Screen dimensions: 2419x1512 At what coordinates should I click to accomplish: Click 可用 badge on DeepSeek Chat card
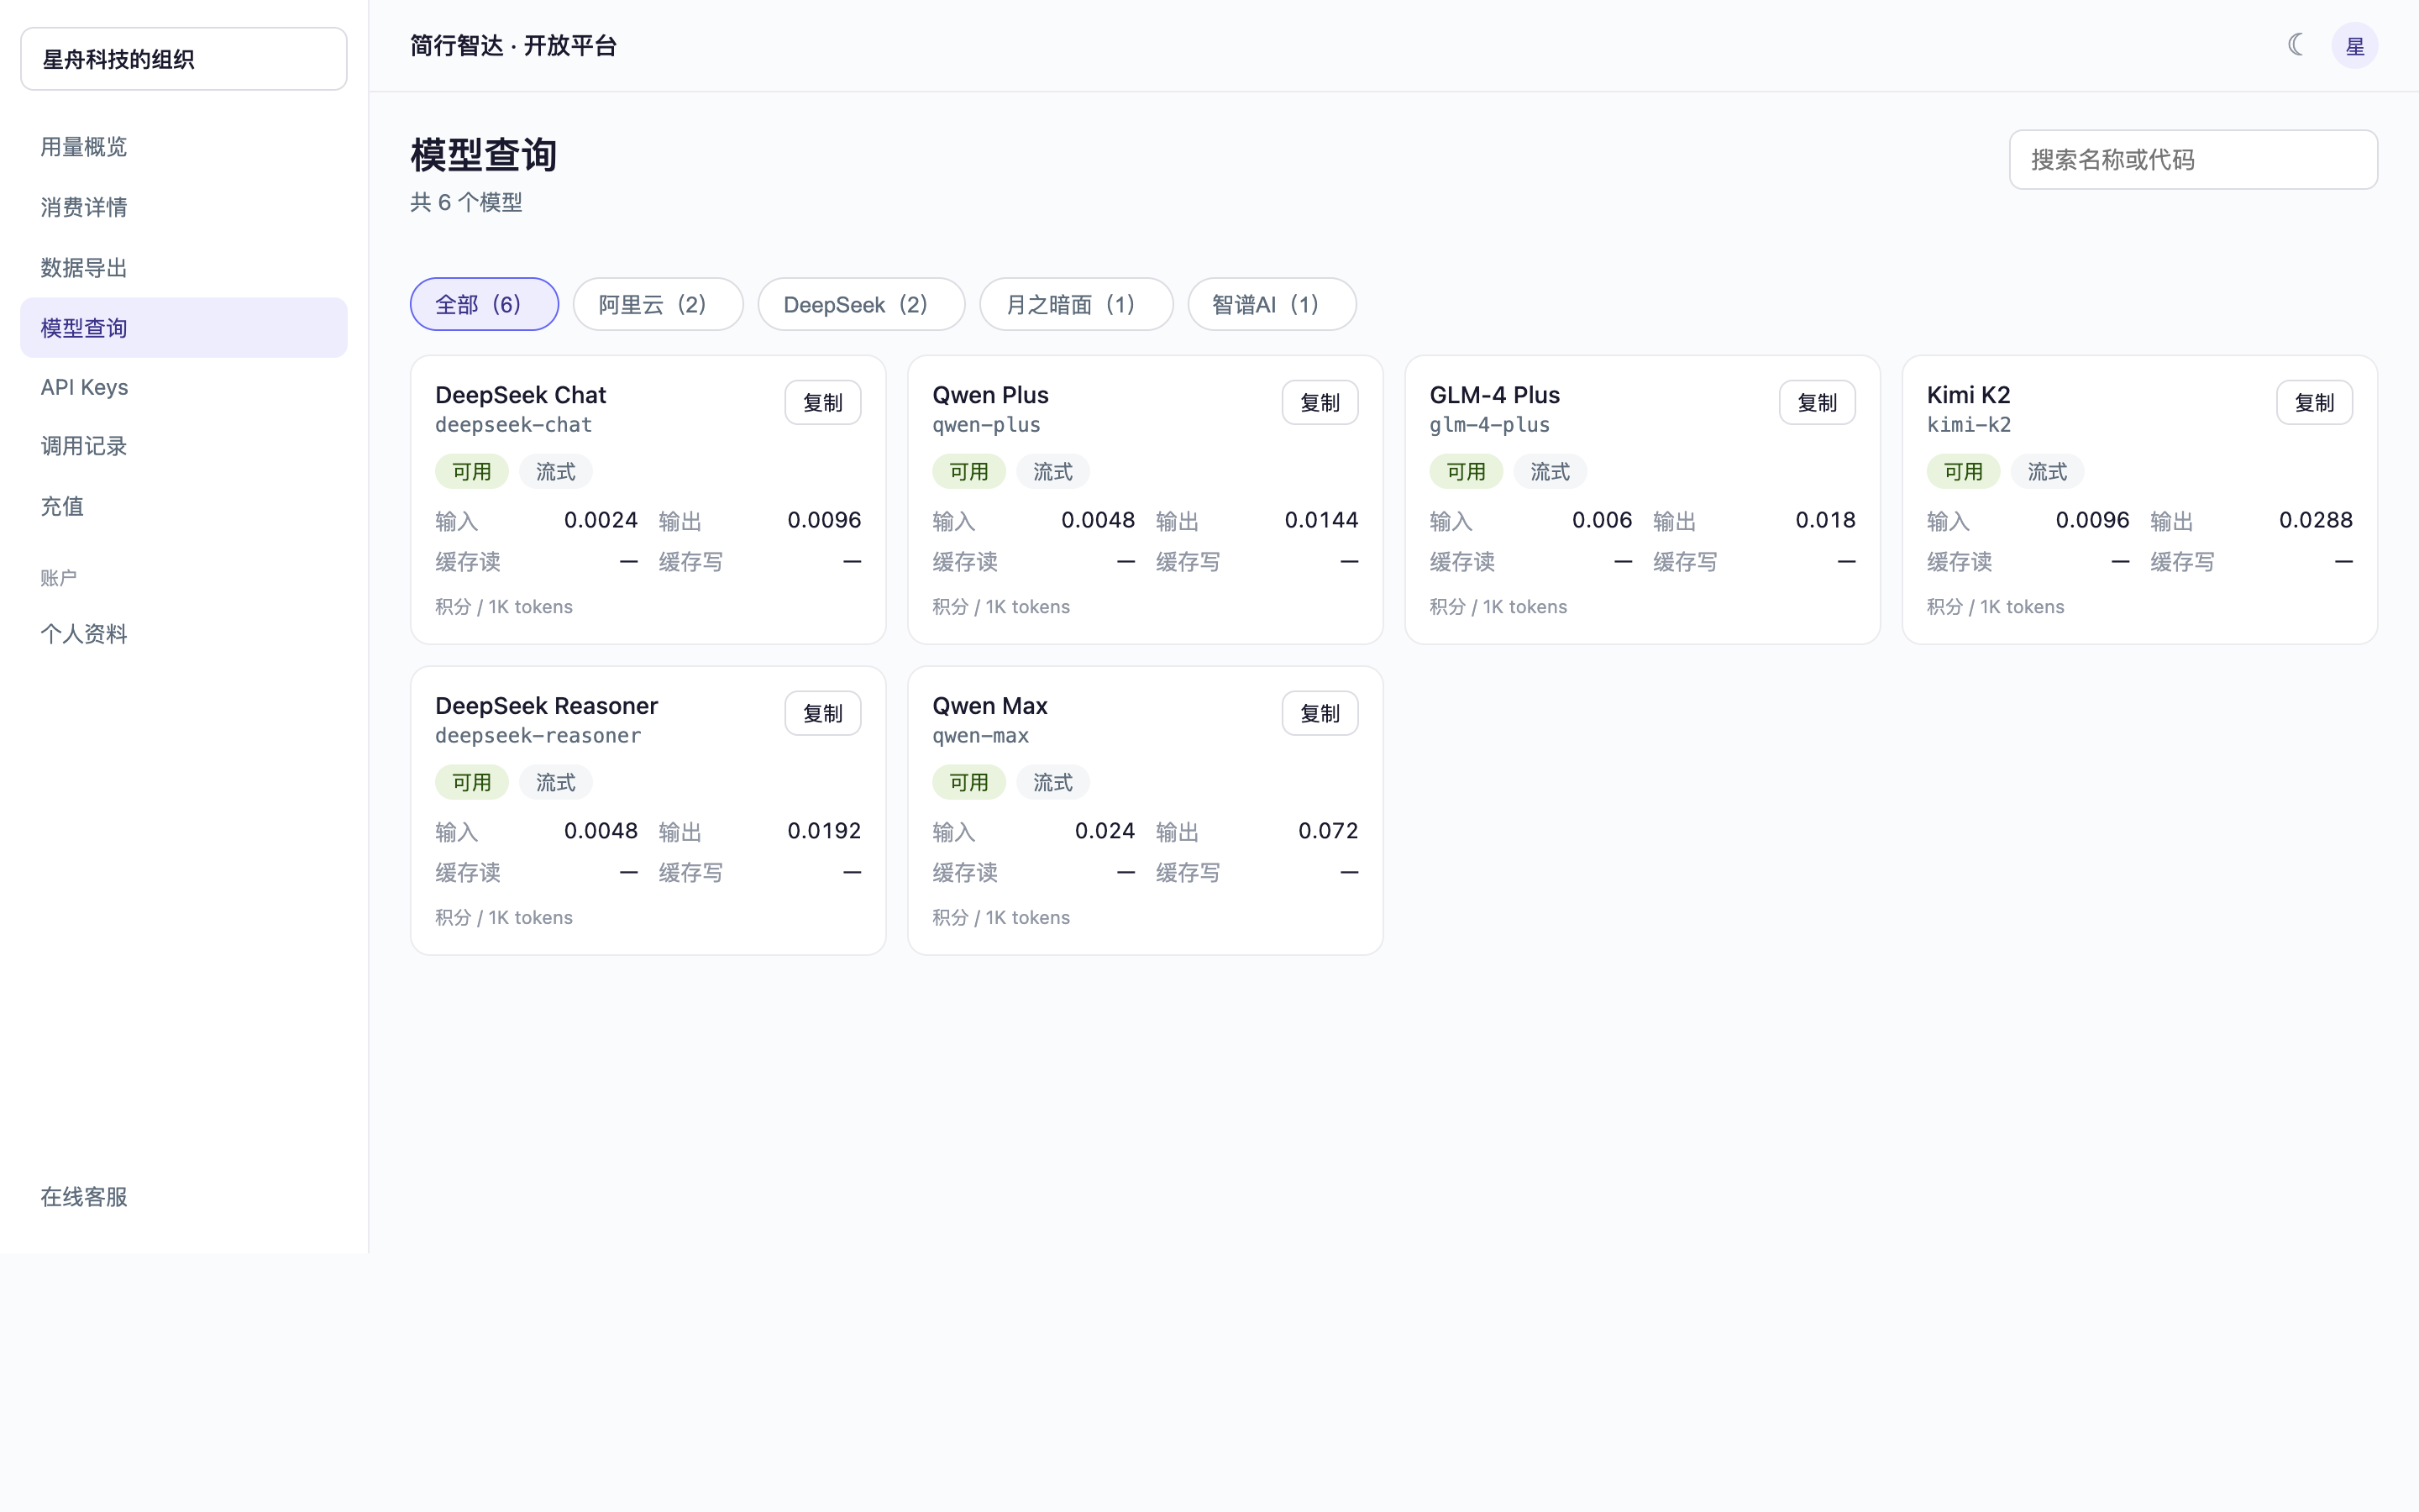[472, 472]
